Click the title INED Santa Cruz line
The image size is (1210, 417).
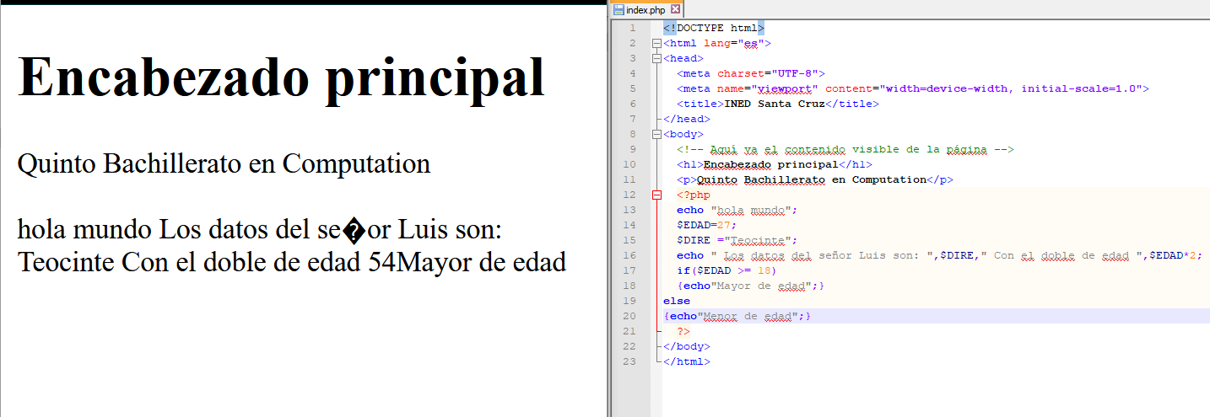pos(778,104)
